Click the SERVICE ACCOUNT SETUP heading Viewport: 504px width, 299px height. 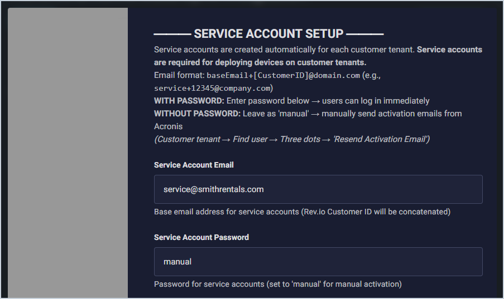pyautogui.click(x=268, y=35)
